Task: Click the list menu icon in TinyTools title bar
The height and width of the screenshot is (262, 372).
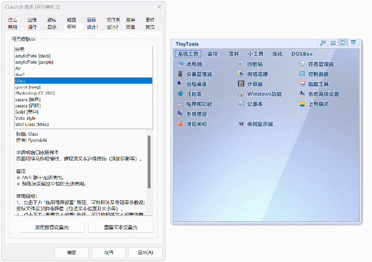Action: point(333,43)
